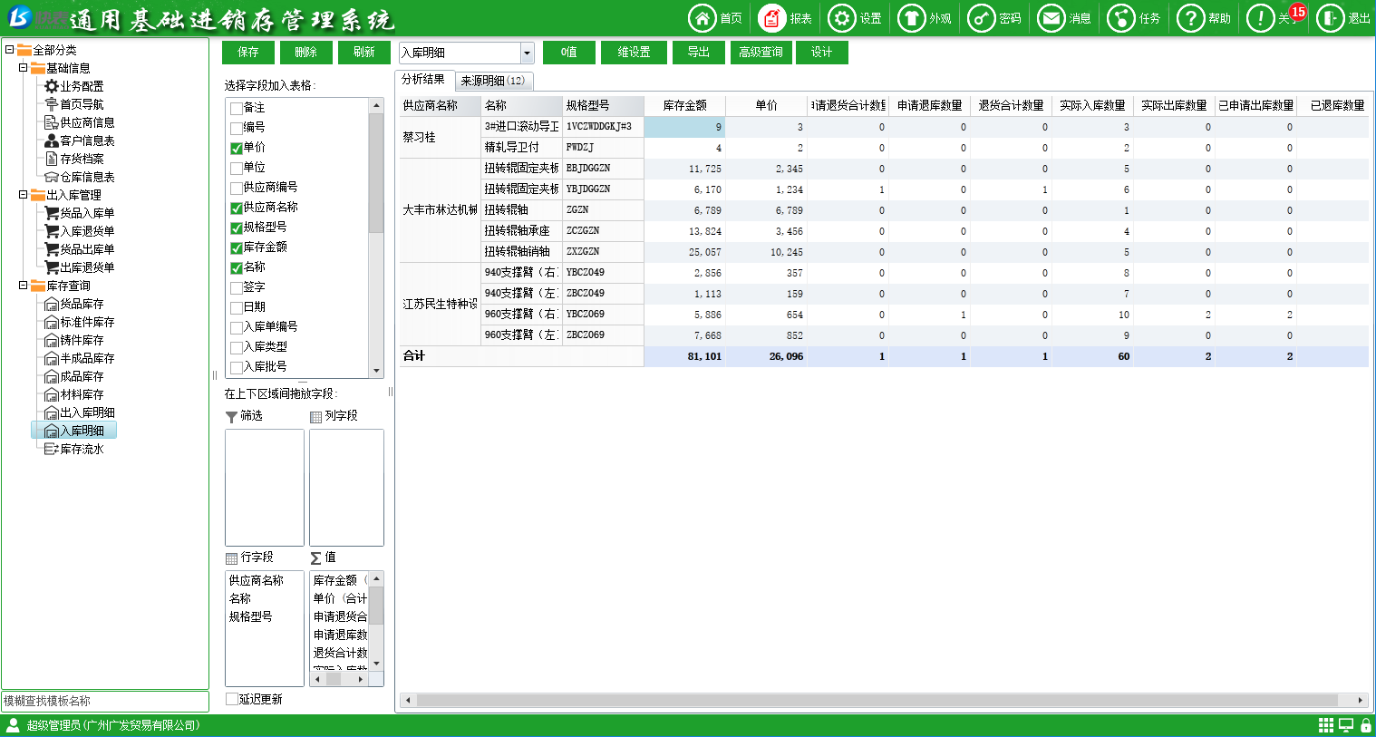Image resolution: width=1376 pixels, height=737 pixels.
Task: Check the 编号 field checkbox
Action: click(x=237, y=128)
